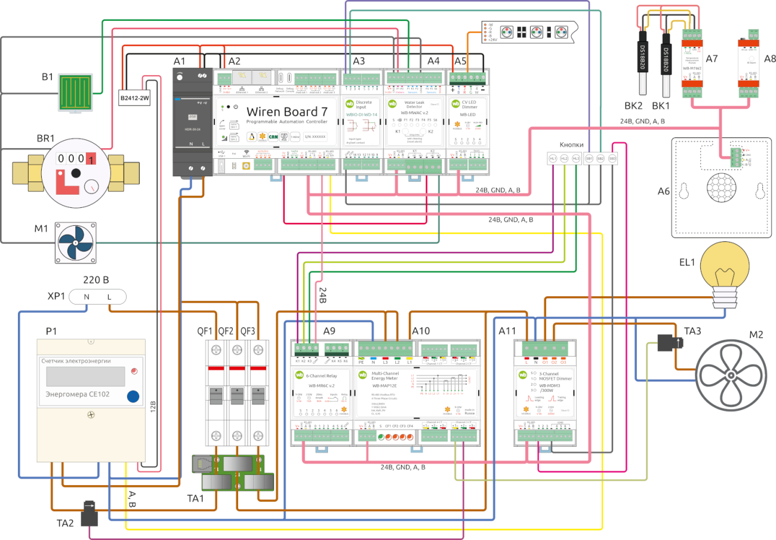Click the wb logo on Multi-Channel Energy Meter
Image resolution: width=776 pixels, height=540 pixels.
pos(362,375)
